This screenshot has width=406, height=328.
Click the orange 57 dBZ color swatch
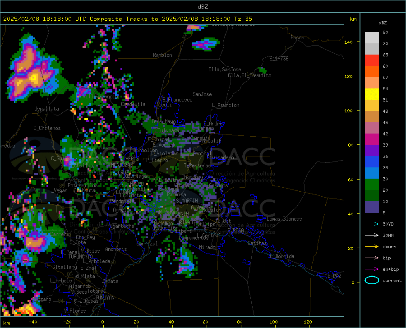[x=372, y=72]
